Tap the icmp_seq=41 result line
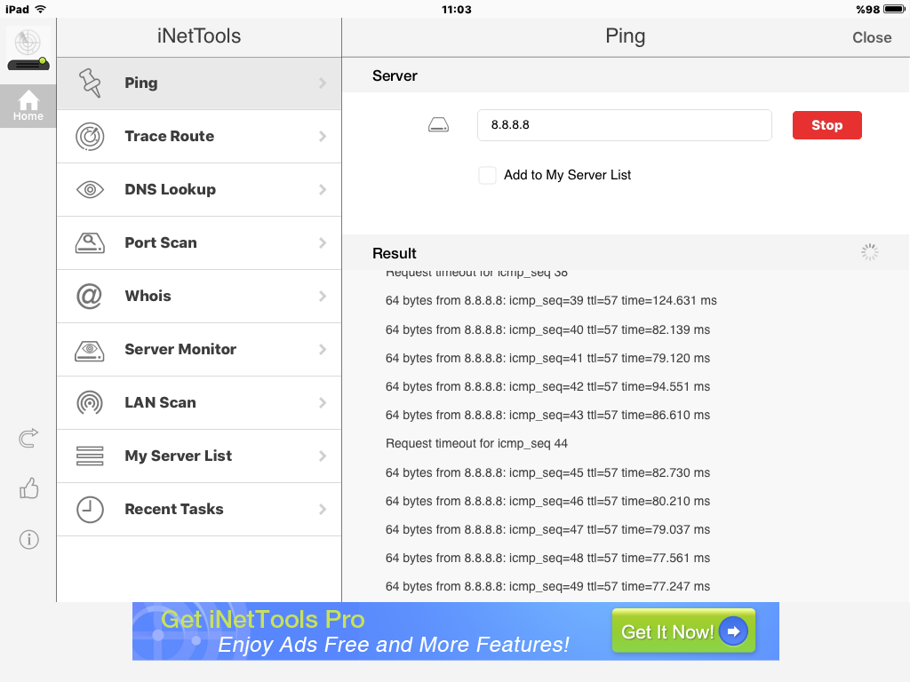This screenshot has width=910, height=682. point(547,359)
